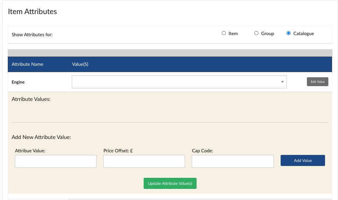
Task: Click the 'Show Attributes for:' label
Action: 32,35
